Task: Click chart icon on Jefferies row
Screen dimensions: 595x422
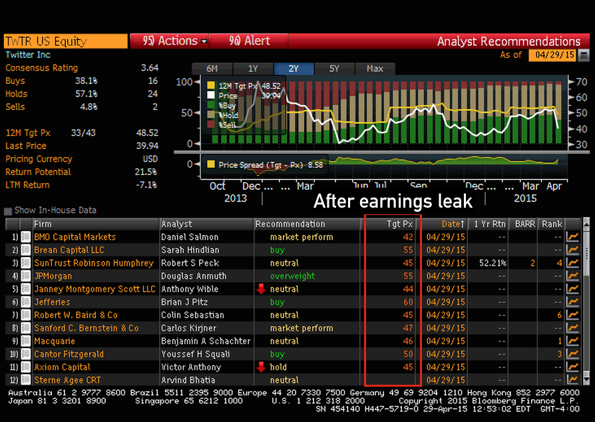Action: click(572, 302)
